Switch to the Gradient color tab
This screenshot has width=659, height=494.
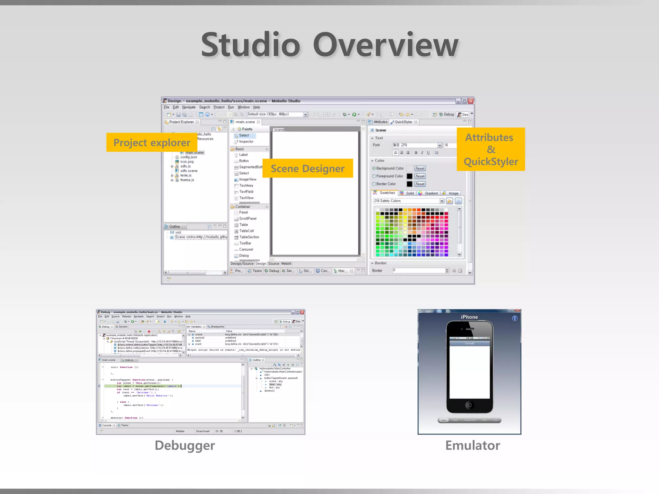(x=431, y=193)
